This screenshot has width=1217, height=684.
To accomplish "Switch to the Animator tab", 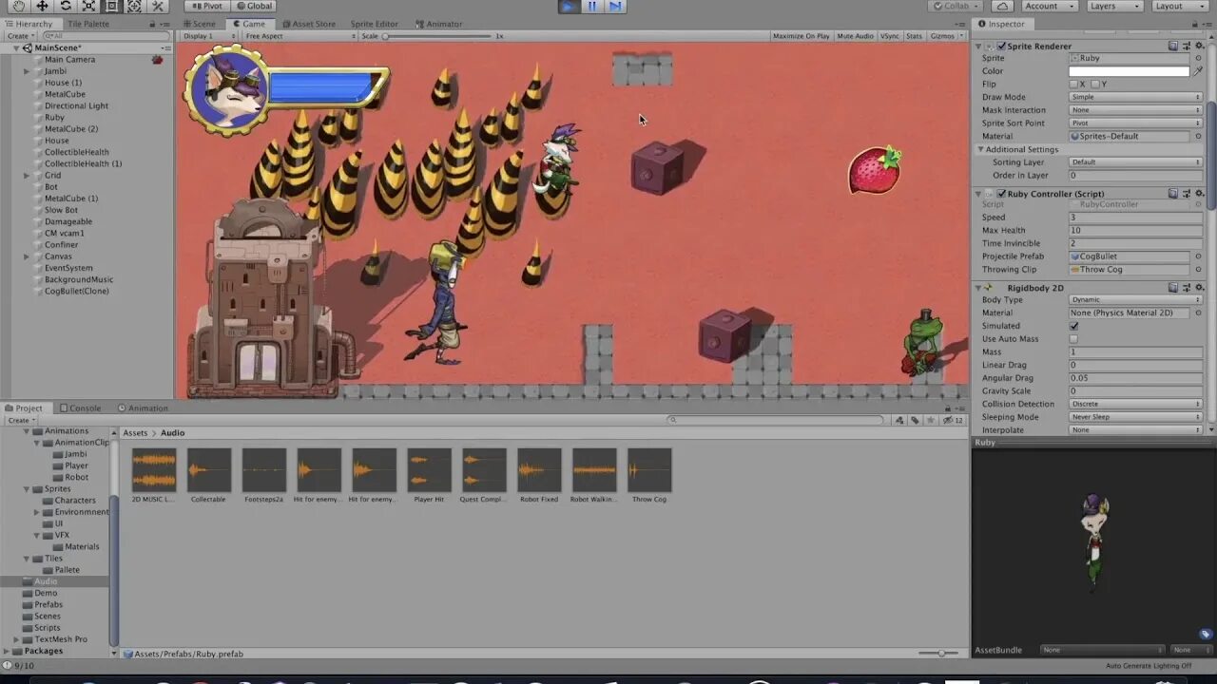I will (x=438, y=24).
